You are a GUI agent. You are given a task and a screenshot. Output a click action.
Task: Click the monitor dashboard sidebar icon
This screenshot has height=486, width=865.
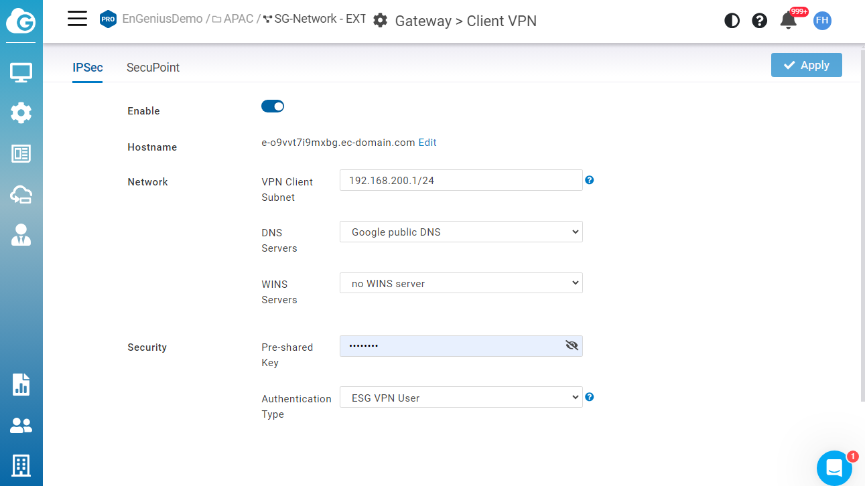21,72
